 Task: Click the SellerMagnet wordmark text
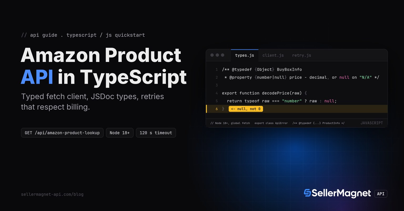341,193
